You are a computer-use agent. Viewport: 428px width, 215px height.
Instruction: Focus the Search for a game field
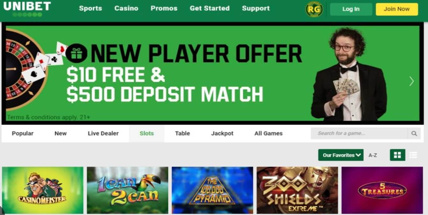click(359, 133)
